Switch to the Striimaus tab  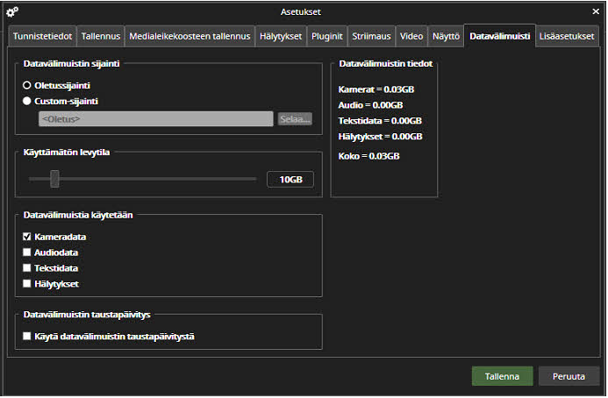point(371,36)
